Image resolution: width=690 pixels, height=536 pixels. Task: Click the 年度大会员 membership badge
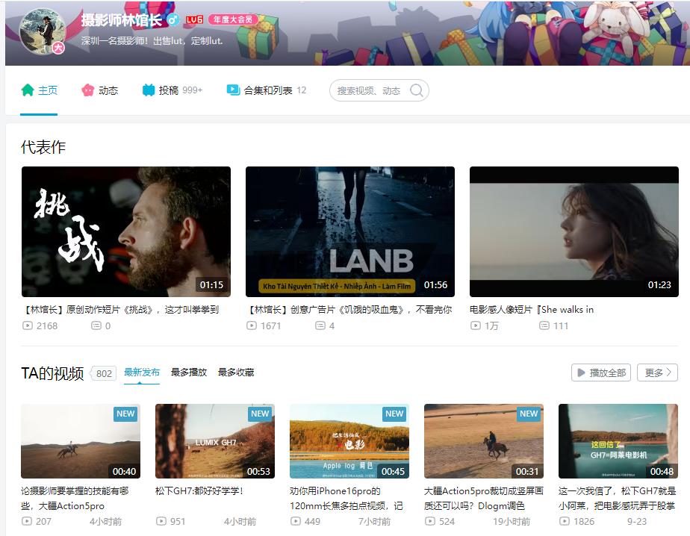pyautogui.click(x=232, y=19)
